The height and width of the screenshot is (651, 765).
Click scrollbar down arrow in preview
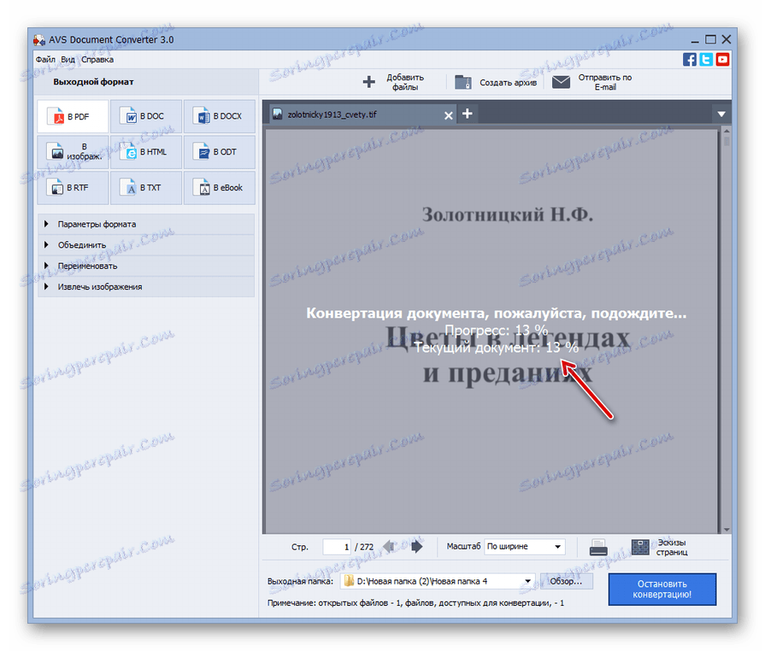pos(727,530)
